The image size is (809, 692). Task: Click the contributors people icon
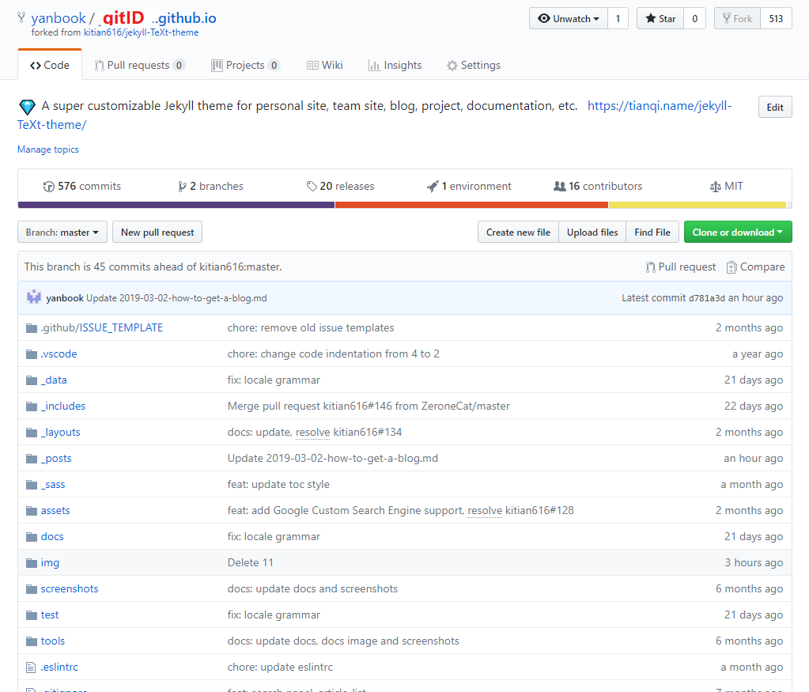[x=560, y=187]
